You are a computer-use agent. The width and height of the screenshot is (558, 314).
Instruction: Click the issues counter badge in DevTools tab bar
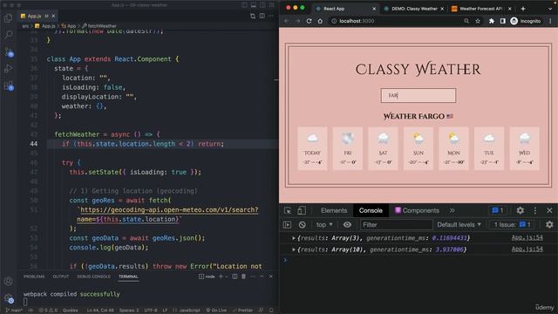click(x=498, y=210)
